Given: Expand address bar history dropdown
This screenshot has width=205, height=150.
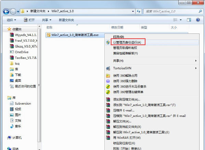Looking at the screenshot, I should (133, 11).
